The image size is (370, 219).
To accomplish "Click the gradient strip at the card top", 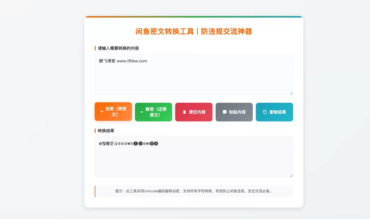I will coord(194,17).
